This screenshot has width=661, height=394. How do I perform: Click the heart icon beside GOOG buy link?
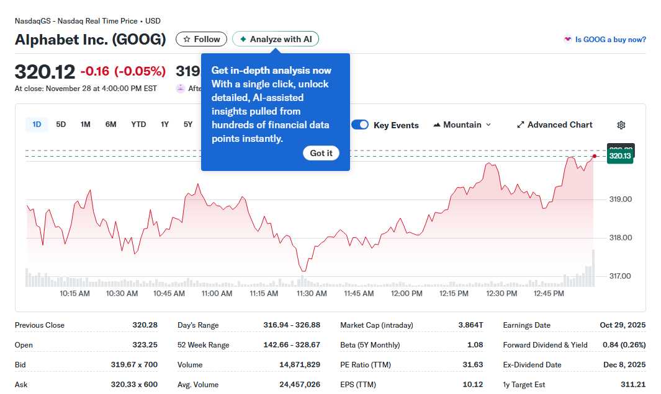click(x=567, y=40)
